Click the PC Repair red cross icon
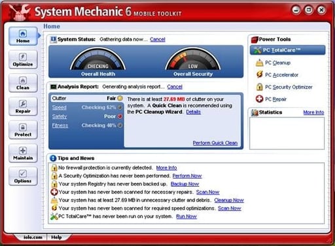 tap(259, 99)
